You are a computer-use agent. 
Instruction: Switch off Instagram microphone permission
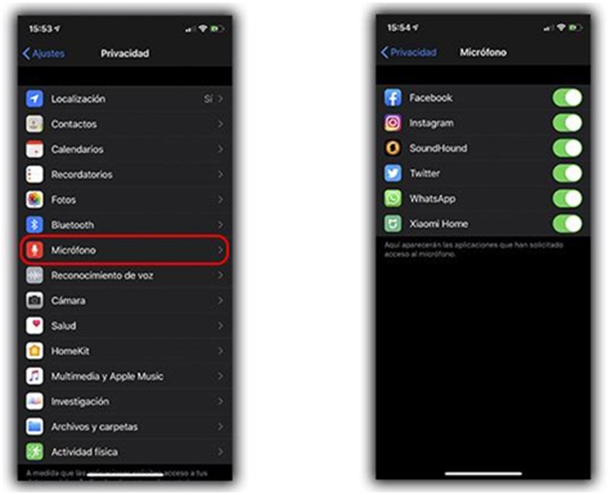[567, 123]
